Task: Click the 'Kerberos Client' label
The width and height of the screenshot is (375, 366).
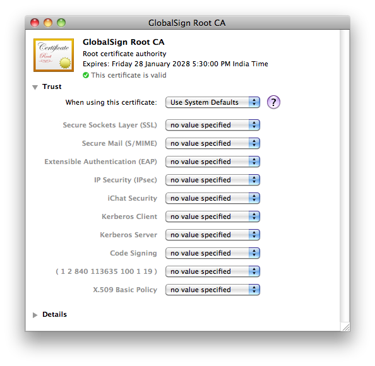Action: (x=129, y=216)
